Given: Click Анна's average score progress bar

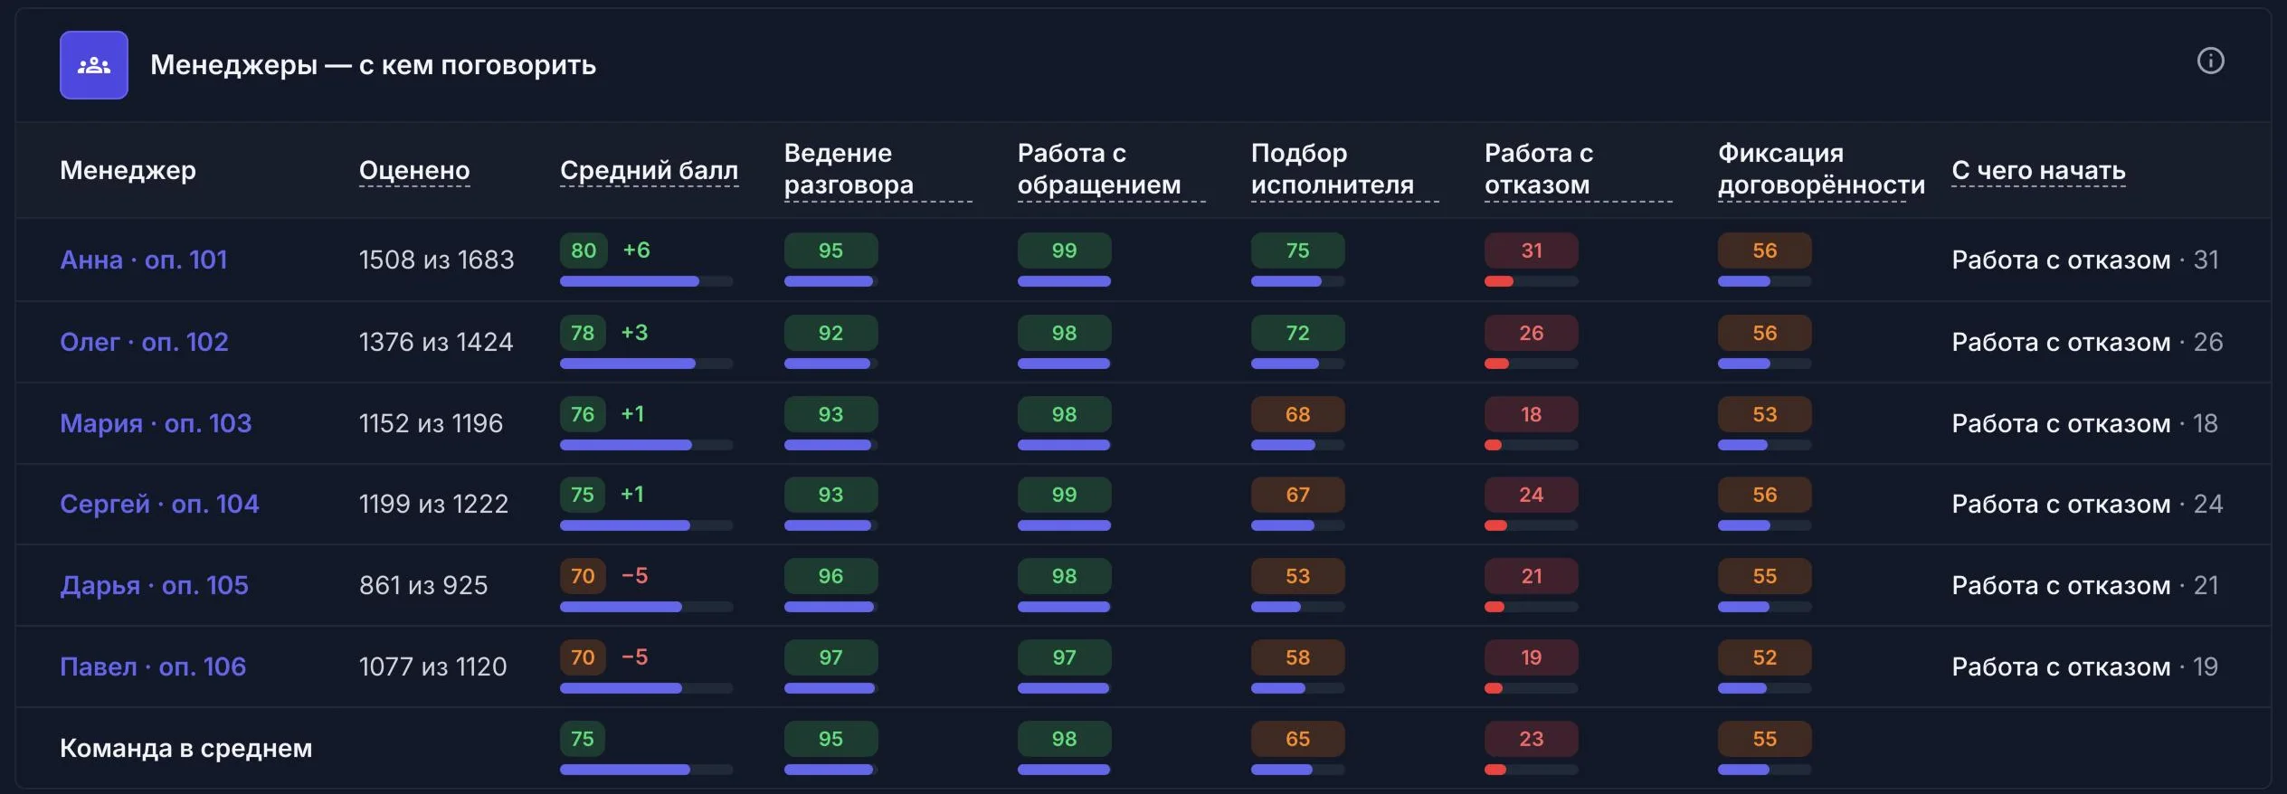Looking at the screenshot, I should point(646,281).
